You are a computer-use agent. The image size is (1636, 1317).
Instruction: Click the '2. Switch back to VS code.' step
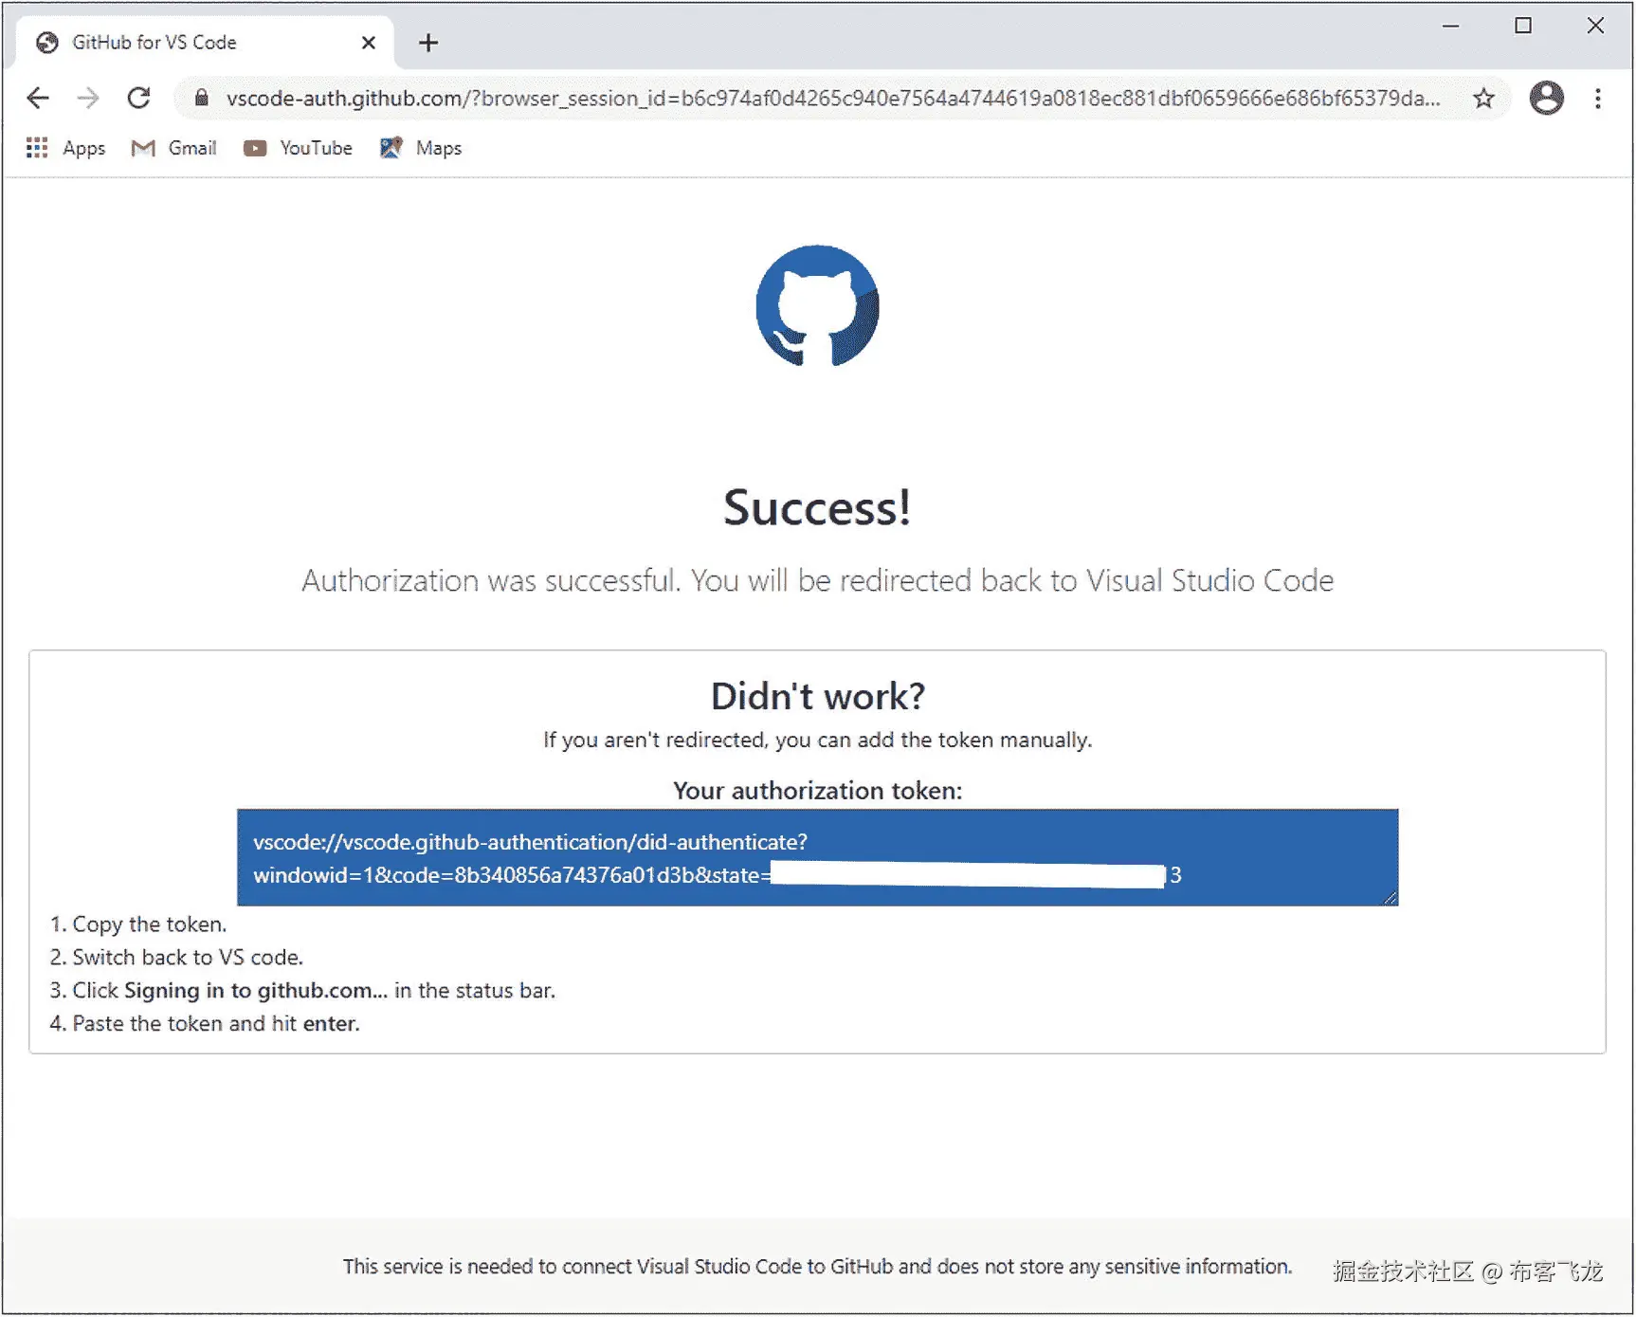tap(176, 958)
